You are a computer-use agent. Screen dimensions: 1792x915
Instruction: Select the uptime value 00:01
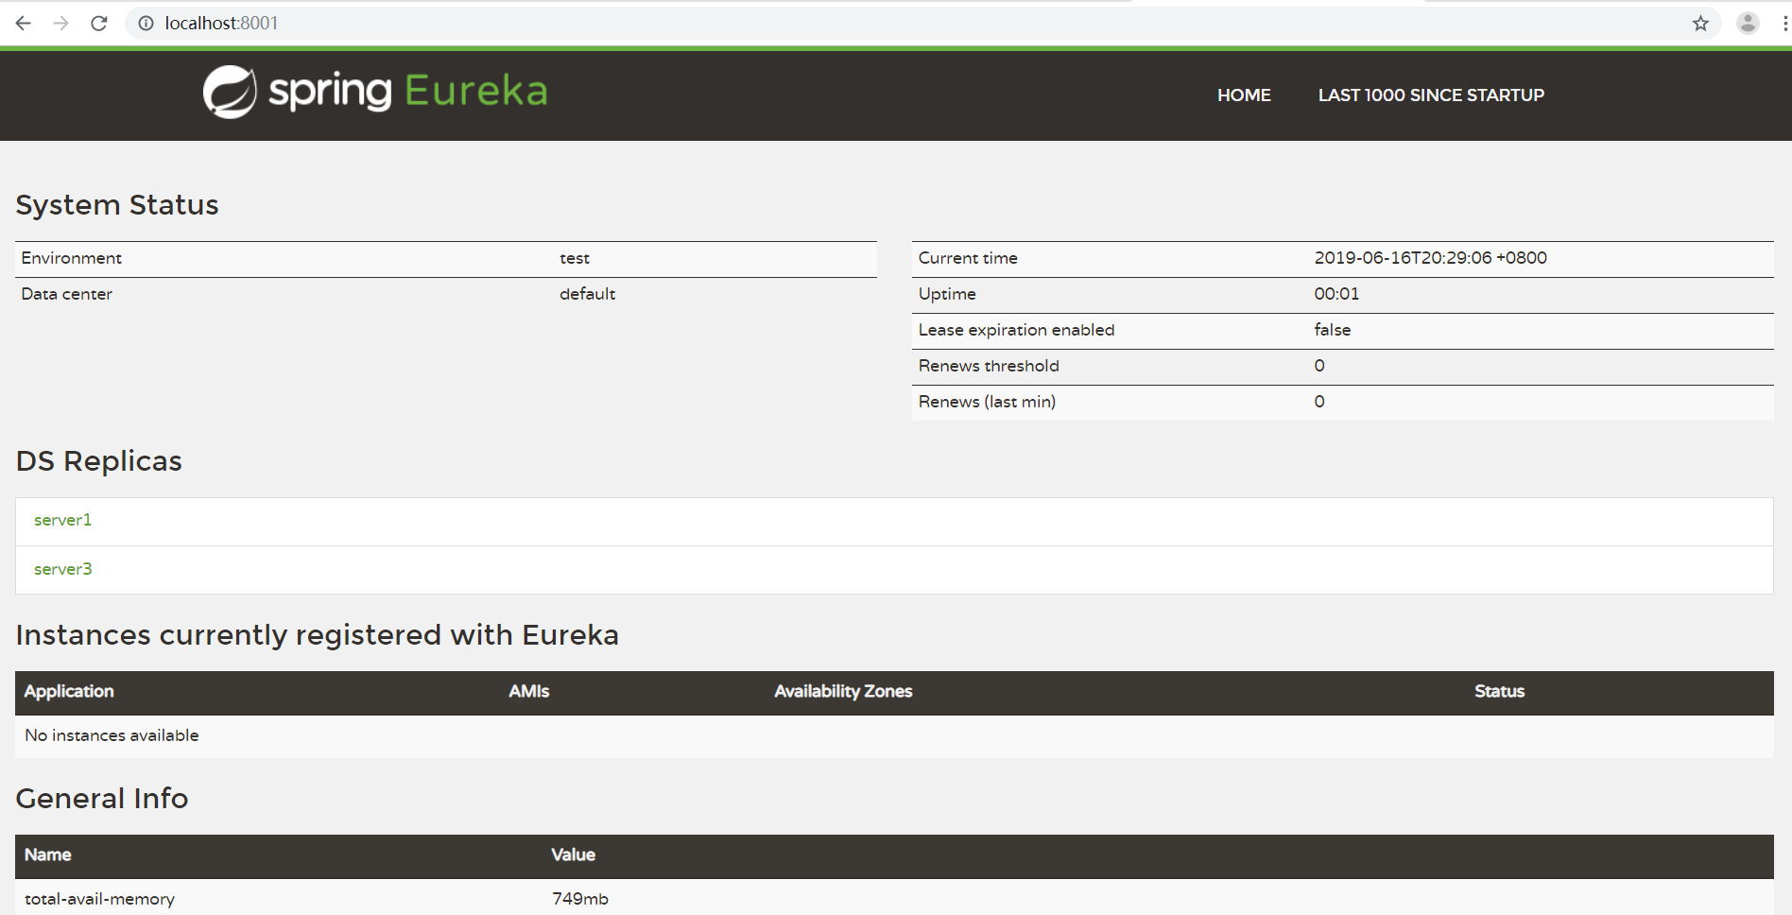point(1336,294)
